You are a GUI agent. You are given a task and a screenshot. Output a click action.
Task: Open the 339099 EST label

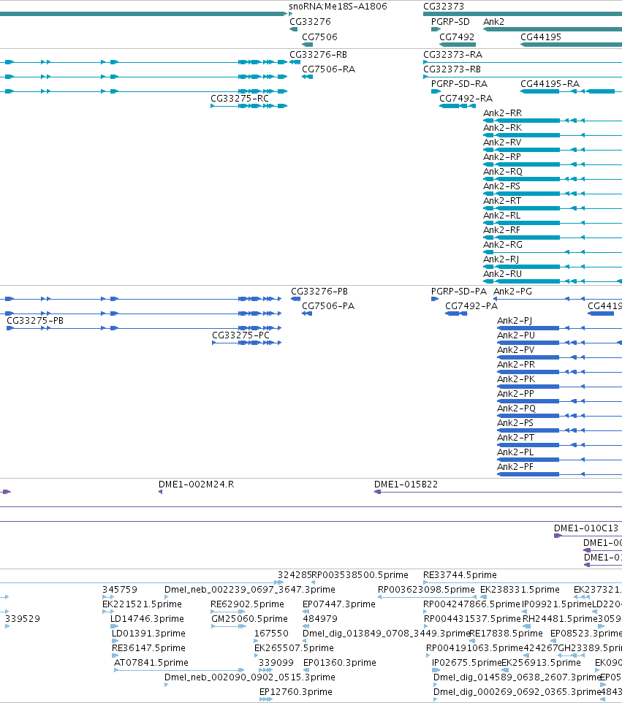coord(276,663)
